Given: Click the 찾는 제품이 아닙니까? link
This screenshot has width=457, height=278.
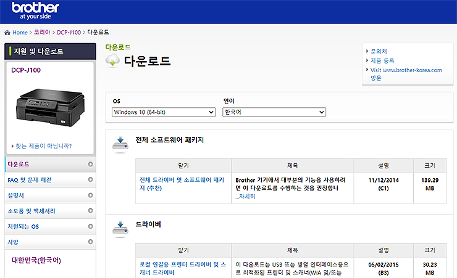Looking at the screenshot, I should click(43, 146).
